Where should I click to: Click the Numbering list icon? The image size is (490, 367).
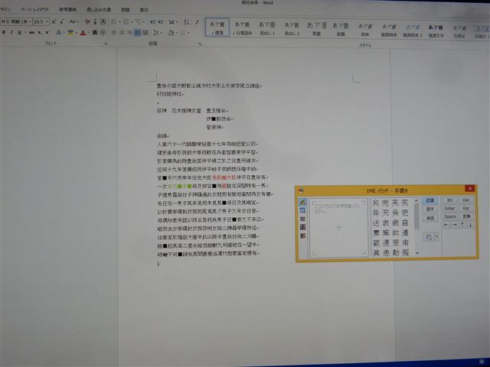pos(126,22)
